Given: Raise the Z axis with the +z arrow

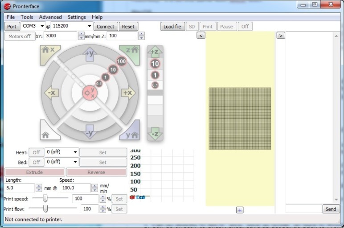Looking at the screenshot, I should (155, 52).
